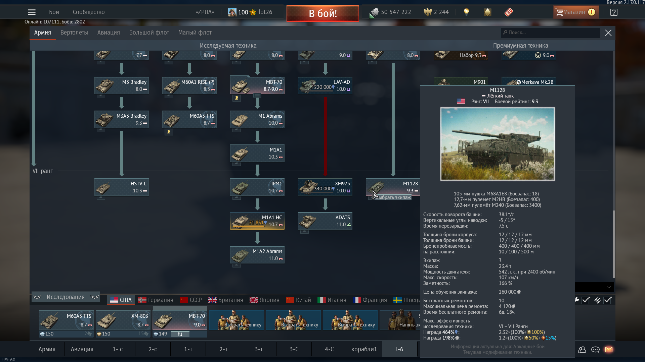Select the LAV-AD vehicle card
The image size is (645, 362).
click(325, 85)
